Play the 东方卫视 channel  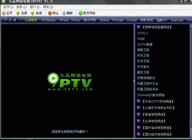[143, 61]
